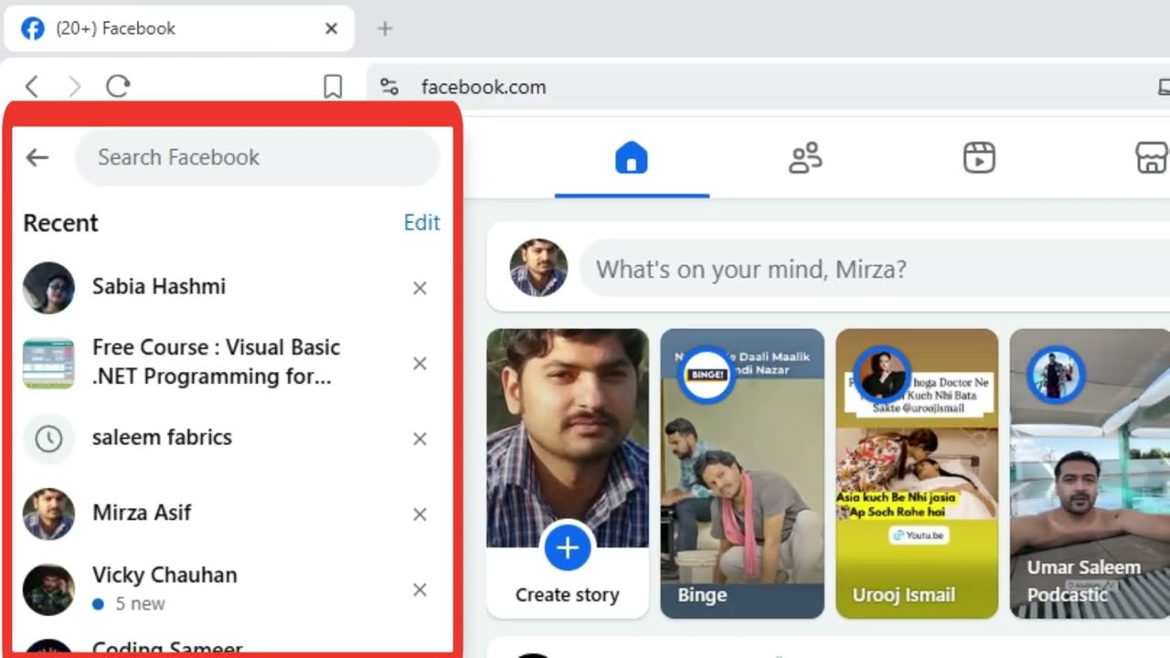Click Sabia Hashmi profile picture
The image size is (1170, 658).
click(x=48, y=288)
